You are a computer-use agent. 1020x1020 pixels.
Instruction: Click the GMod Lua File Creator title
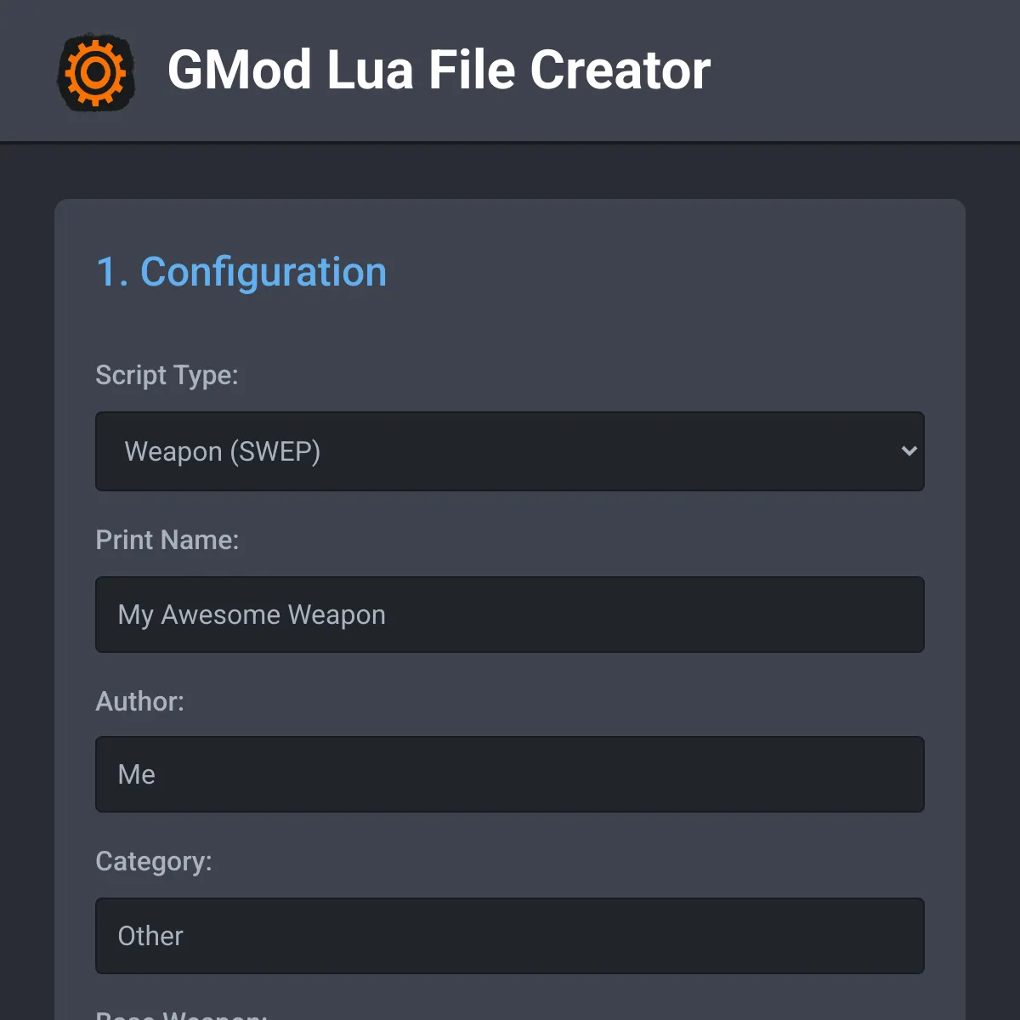click(x=439, y=70)
